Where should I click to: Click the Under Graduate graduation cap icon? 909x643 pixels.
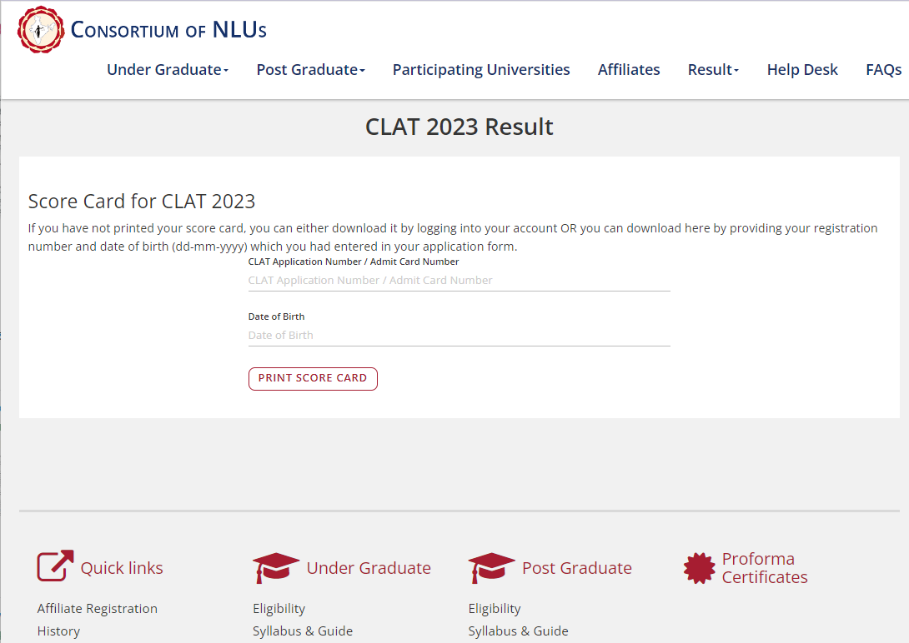tap(275, 567)
